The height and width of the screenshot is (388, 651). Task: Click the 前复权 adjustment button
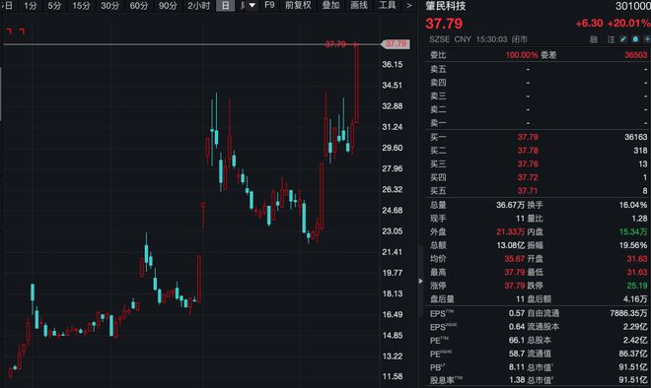pos(298,5)
